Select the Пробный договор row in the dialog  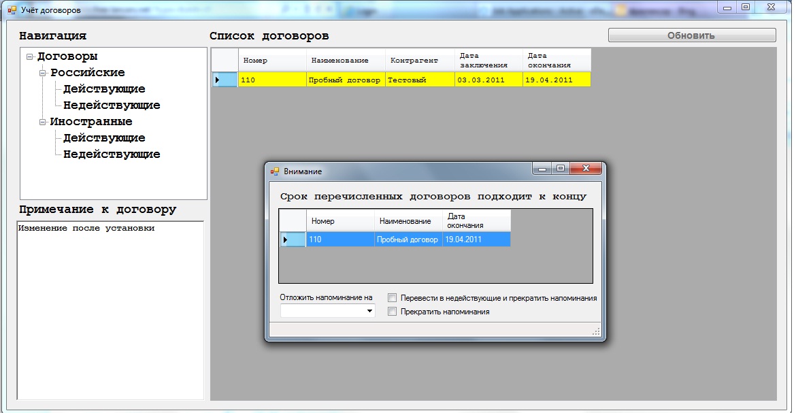coord(406,239)
